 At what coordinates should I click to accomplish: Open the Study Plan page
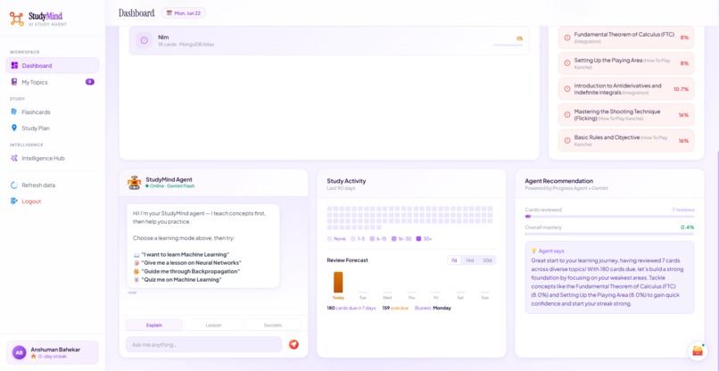(x=53, y=128)
